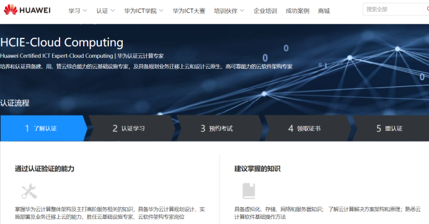Viewport: 429px width, 224px height.
Task: Expand the chevron beside 认证
Action: coord(113,11)
